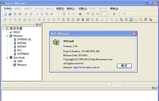
Task: Pin the bottom output panel
Action: click(x=153, y=88)
